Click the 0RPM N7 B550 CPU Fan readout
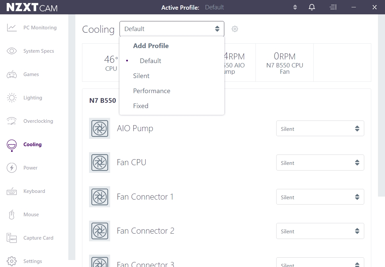Image resolution: width=385 pixels, height=267 pixels. click(x=285, y=63)
